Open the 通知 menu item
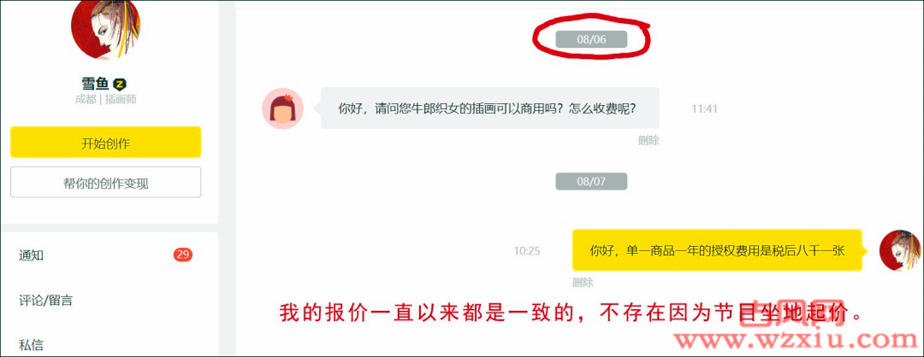Image resolution: width=924 pixels, height=357 pixels. (x=31, y=255)
